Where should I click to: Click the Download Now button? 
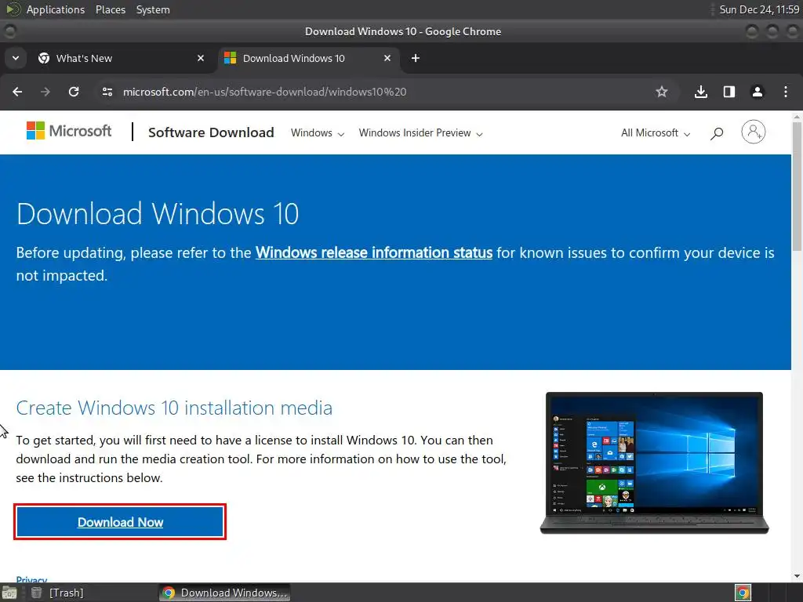click(120, 522)
